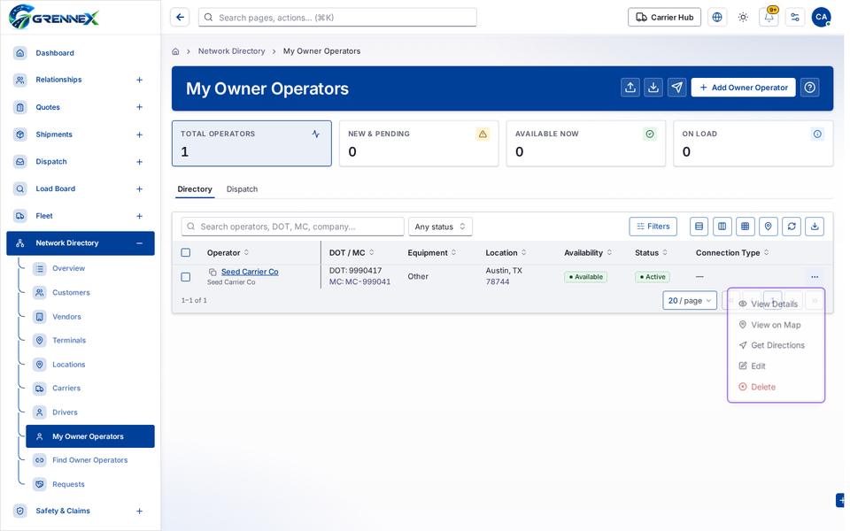Click the Add Owner Operator button
Viewport: 850px width, 531px height.
pyautogui.click(x=743, y=88)
